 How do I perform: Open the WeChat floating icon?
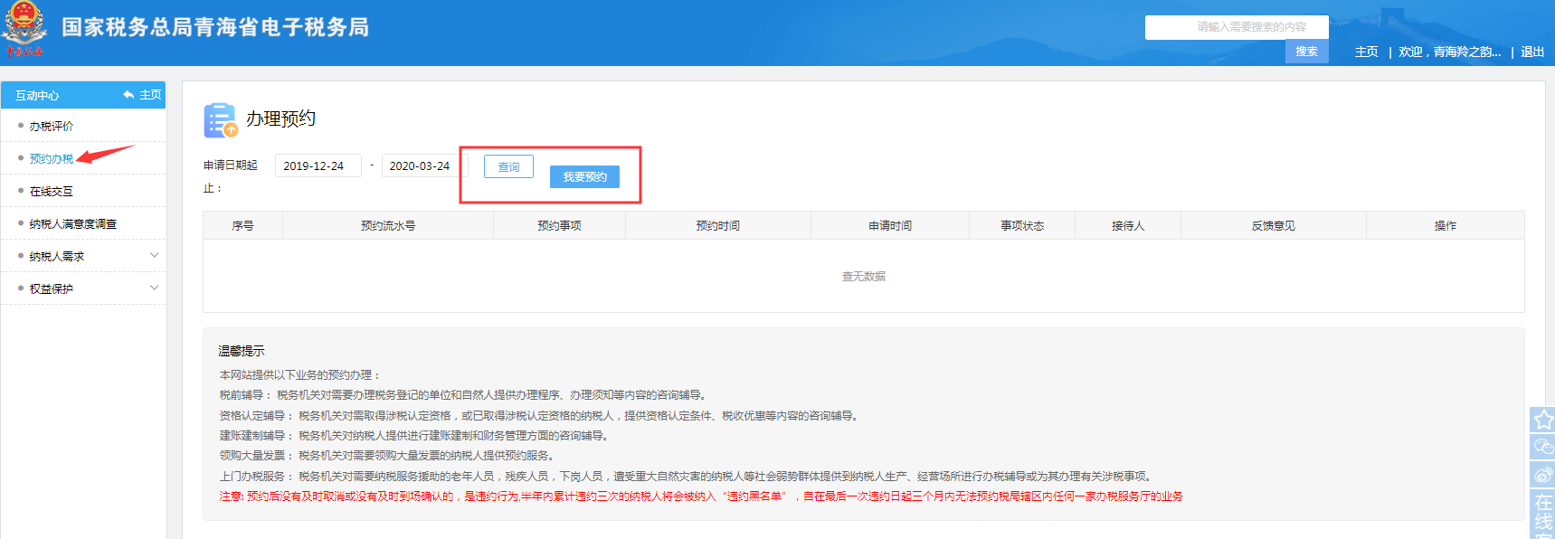1542,447
